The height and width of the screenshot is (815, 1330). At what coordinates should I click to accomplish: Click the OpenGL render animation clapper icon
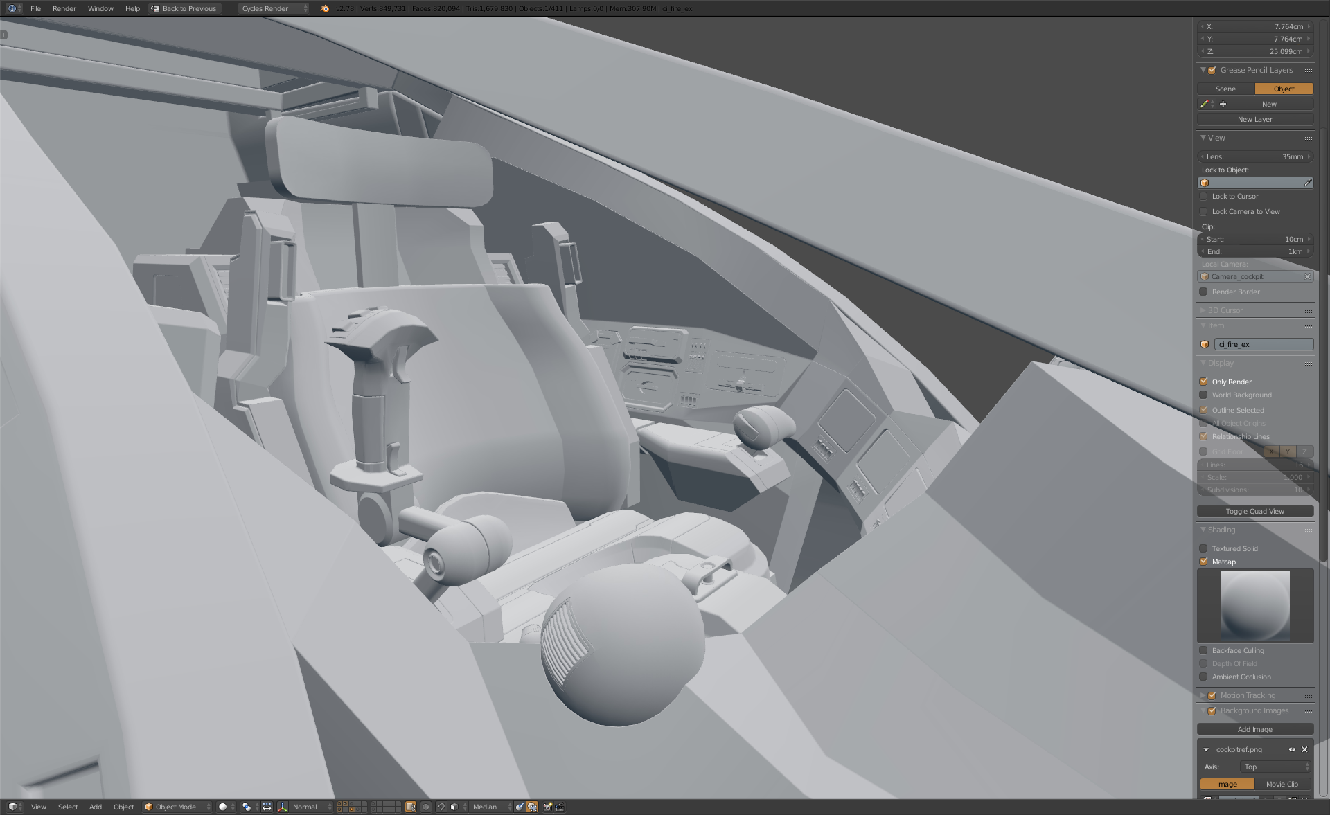click(x=560, y=807)
